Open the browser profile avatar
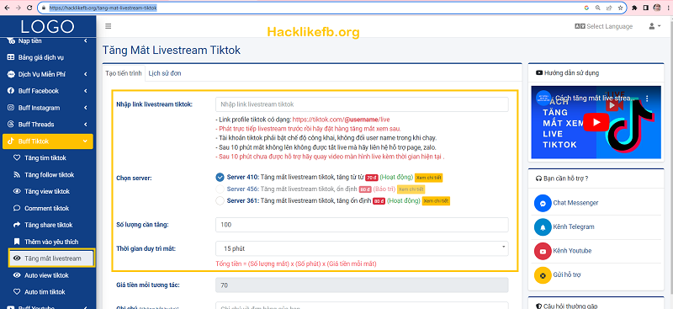Image resolution: width=673 pixels, height=309 pixels. [x=657, y=8]
